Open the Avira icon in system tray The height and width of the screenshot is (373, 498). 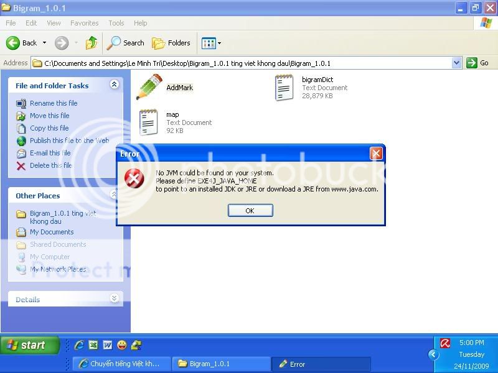pos(444,343)
